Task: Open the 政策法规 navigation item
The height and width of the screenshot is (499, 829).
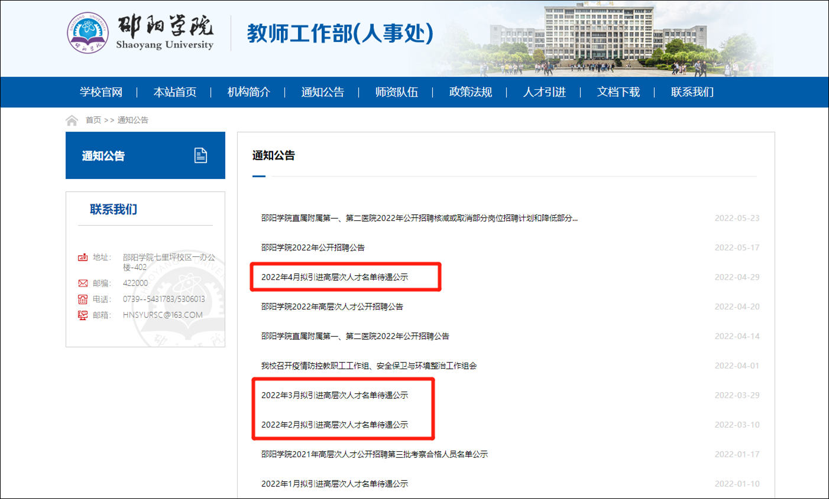Action: (471, 92)
